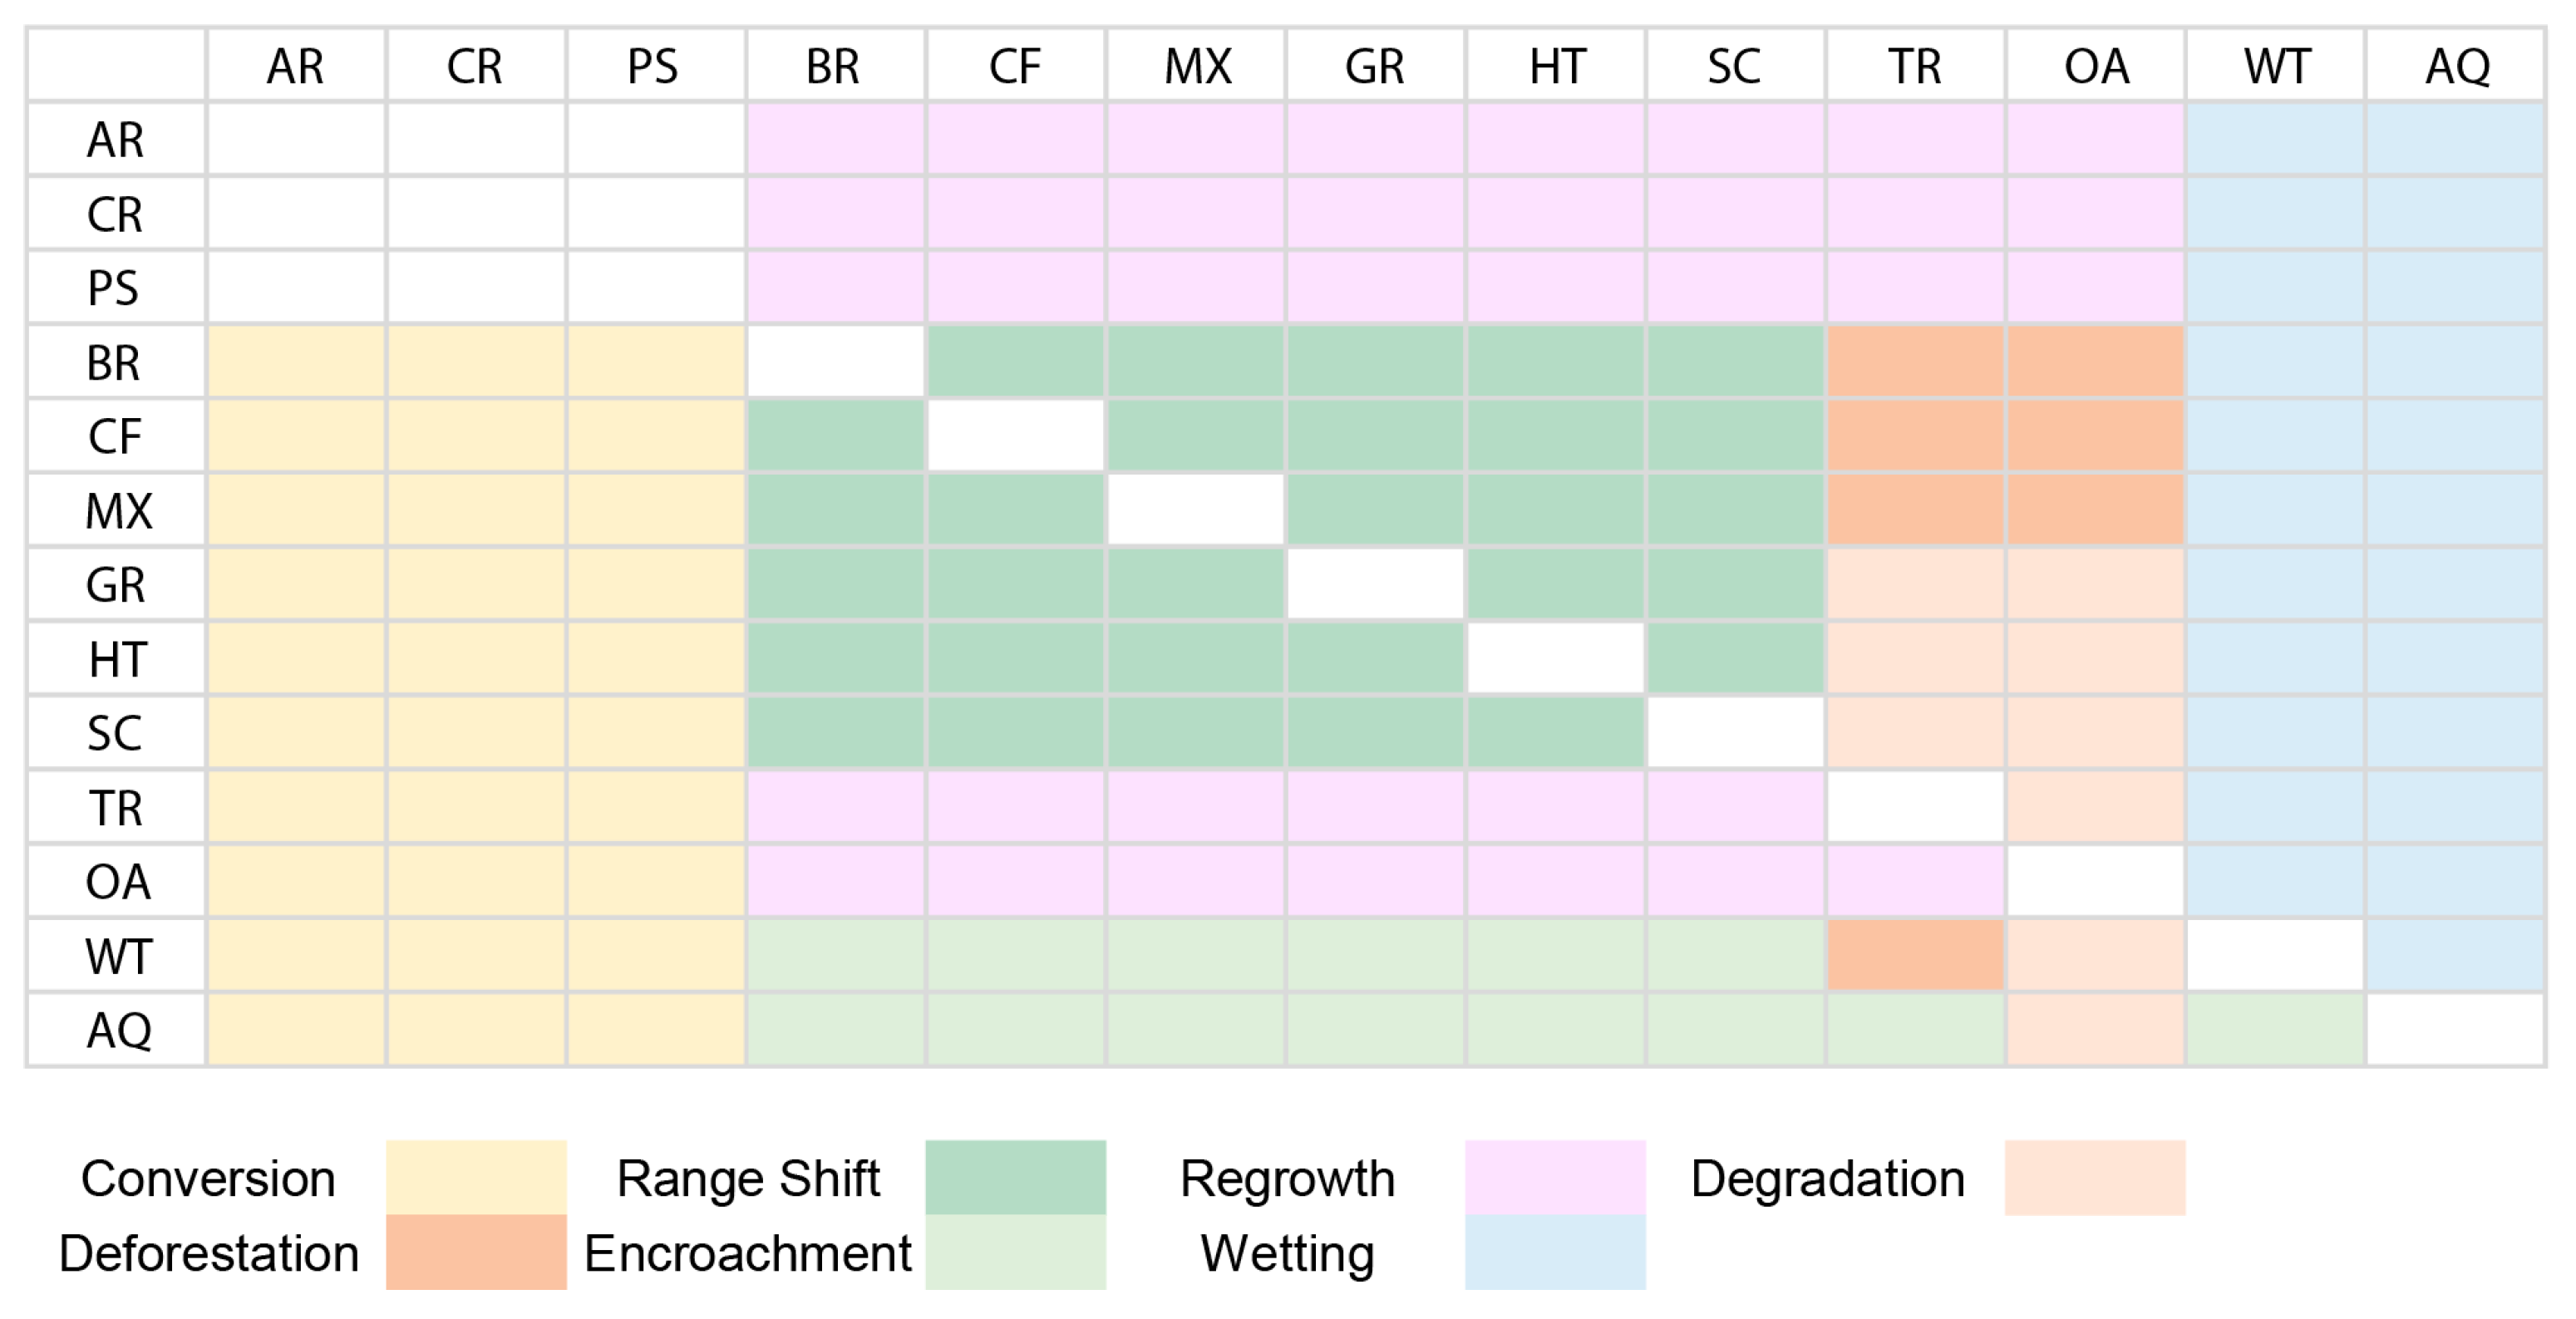
Task: Select the cell at OA row, TR column
Action: click(x=1915, y=881)
